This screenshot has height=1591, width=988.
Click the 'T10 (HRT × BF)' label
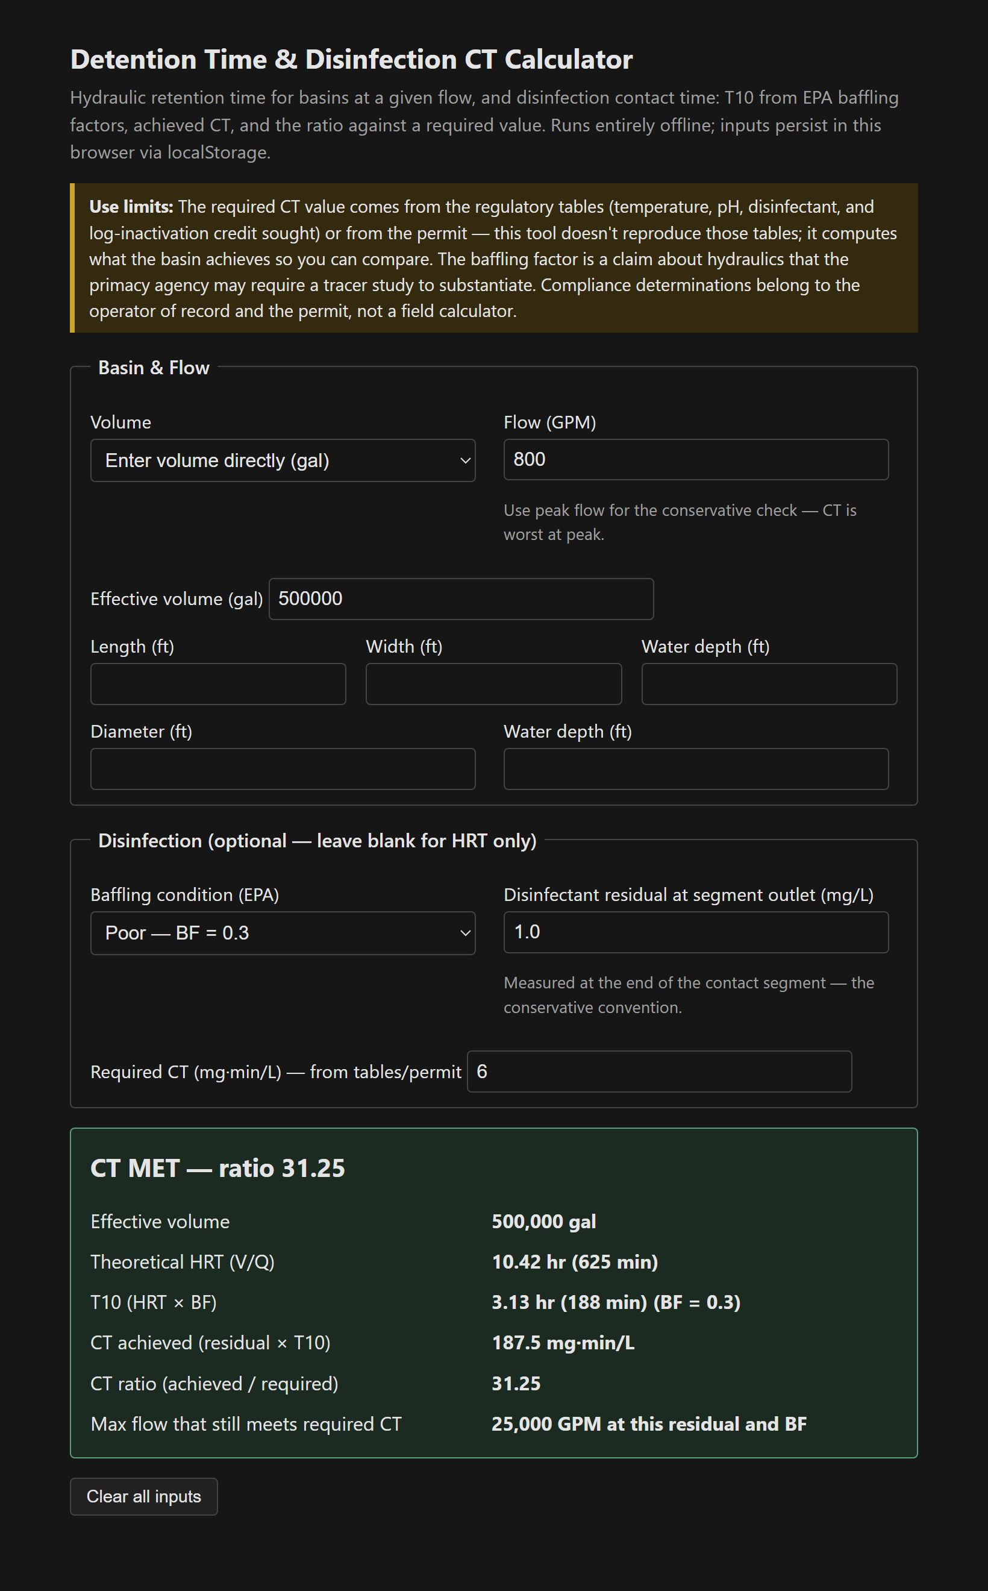tap(154, 1303)
